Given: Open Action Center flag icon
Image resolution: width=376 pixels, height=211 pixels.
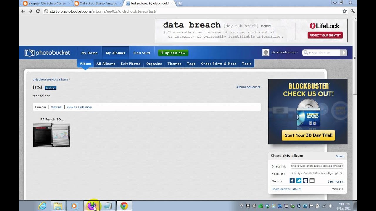Looking at the screenshot, I should coord(311,206).
